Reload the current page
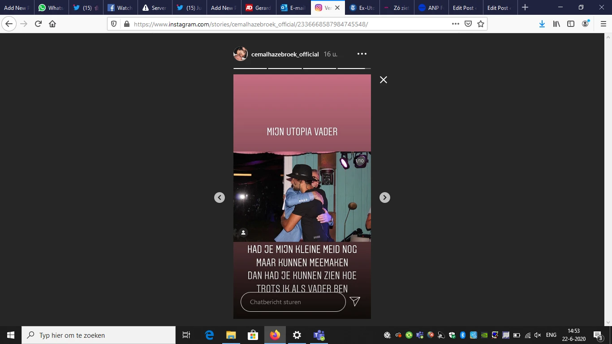 38,24
